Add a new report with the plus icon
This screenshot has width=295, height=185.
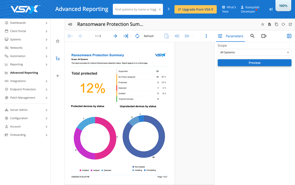[58, 76]
